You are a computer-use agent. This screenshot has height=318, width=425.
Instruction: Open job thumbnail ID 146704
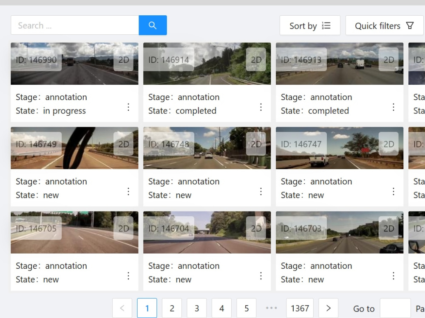point(207,232)
